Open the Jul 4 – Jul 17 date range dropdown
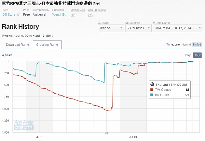Screen dimensions: 205x141 (x=177, y=28)
